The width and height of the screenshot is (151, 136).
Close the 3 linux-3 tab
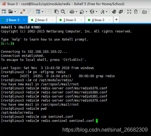81,20
